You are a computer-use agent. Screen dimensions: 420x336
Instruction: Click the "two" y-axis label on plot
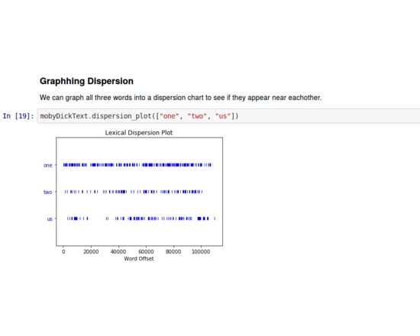click(47, 192)
